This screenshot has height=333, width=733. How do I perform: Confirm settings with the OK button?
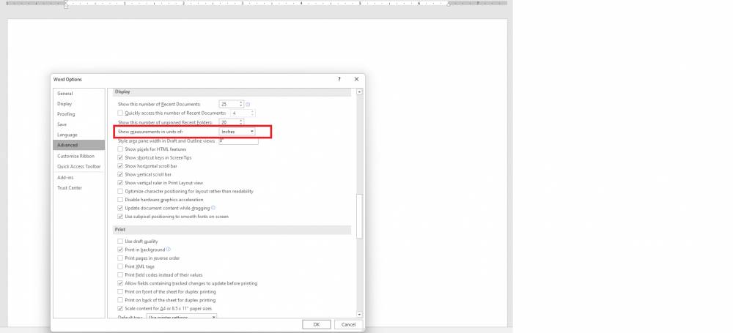pyautogui.click(x=317, y=324)
